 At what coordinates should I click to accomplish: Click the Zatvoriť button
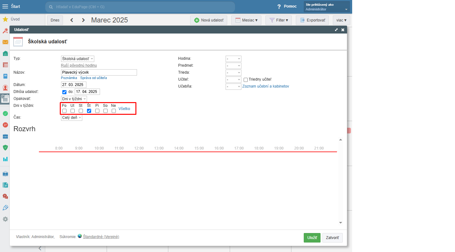pos(332,238)
